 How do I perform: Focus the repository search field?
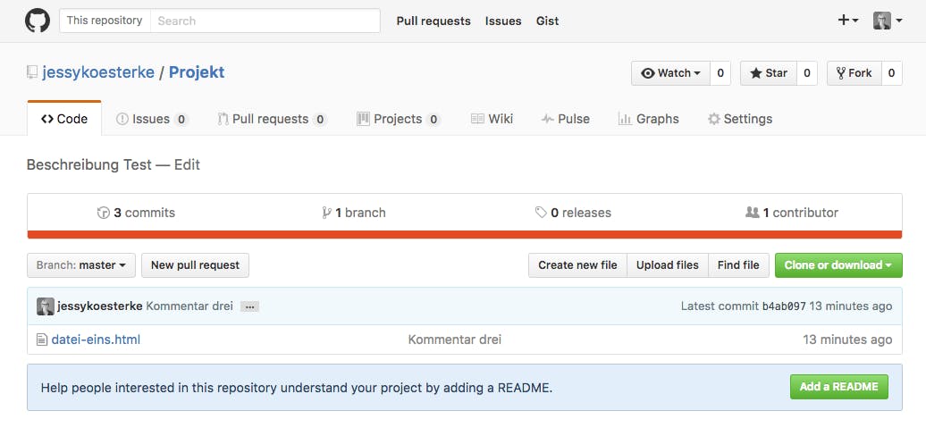click(265, 21)
